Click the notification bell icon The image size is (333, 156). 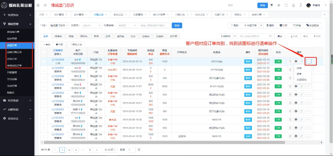click(x=293, y=5)
